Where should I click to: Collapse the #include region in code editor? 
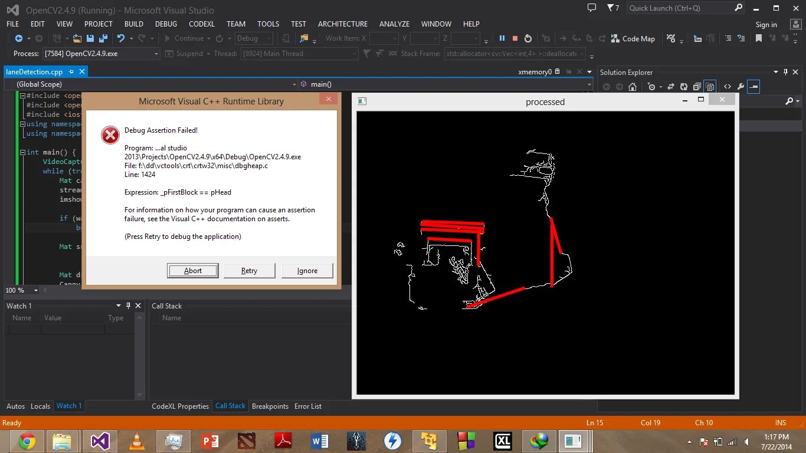22,96
